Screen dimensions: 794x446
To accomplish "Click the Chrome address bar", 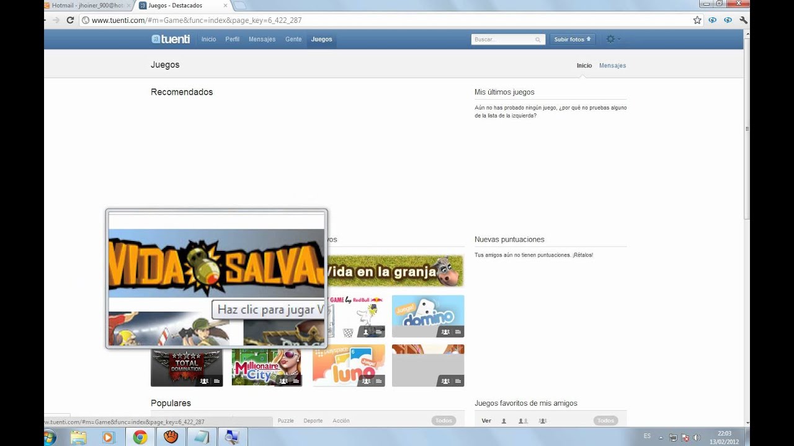I will coord(385,20).
